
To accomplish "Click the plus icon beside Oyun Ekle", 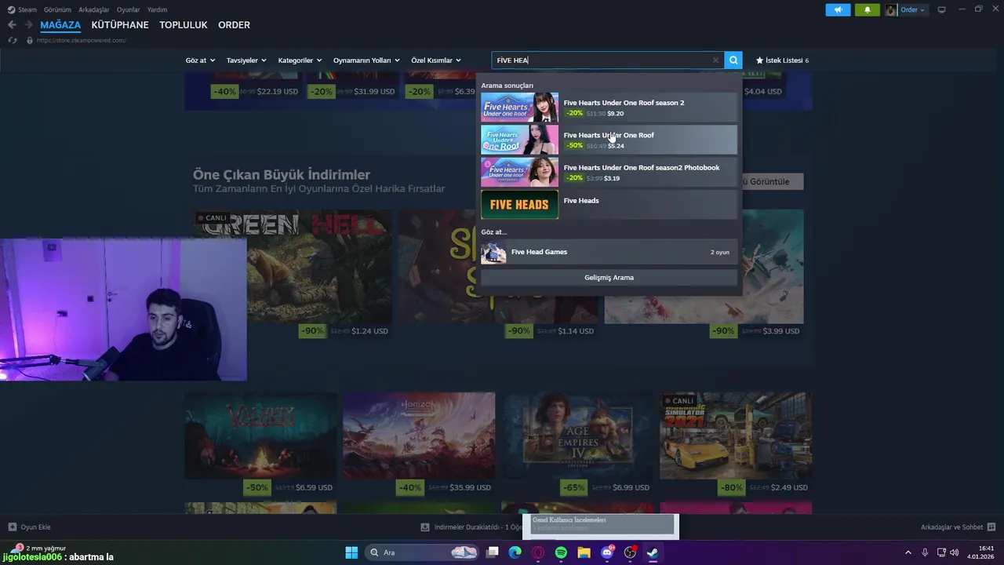I will click(12, 527).
